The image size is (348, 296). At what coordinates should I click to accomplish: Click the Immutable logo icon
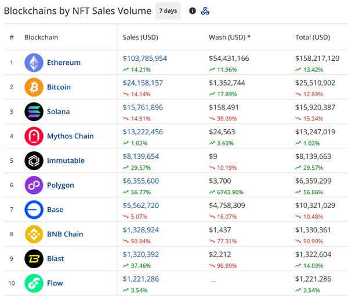click(34, 160)
